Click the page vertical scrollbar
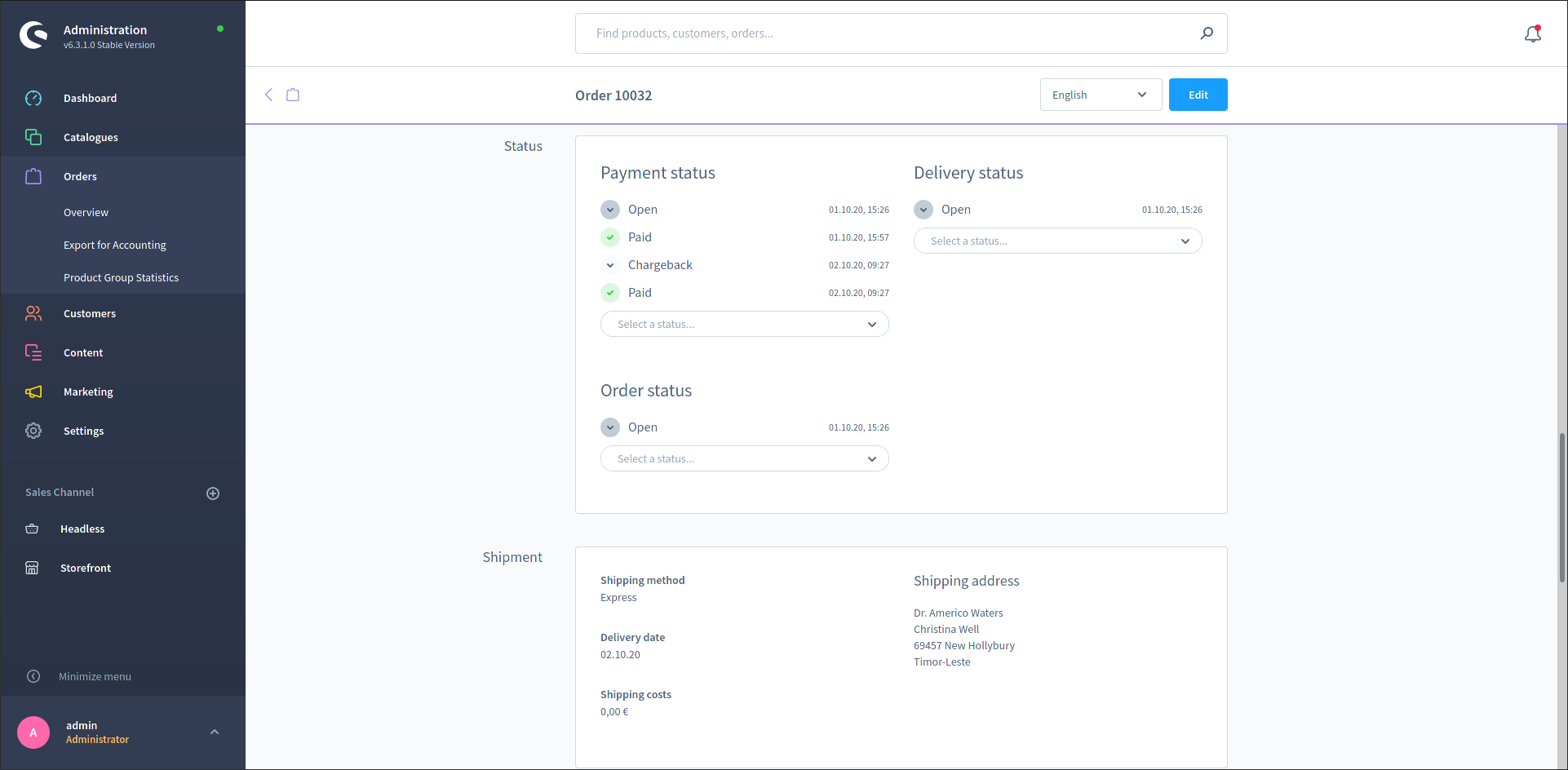This screenshot has height=770, width=1568. coord(1562,507)
